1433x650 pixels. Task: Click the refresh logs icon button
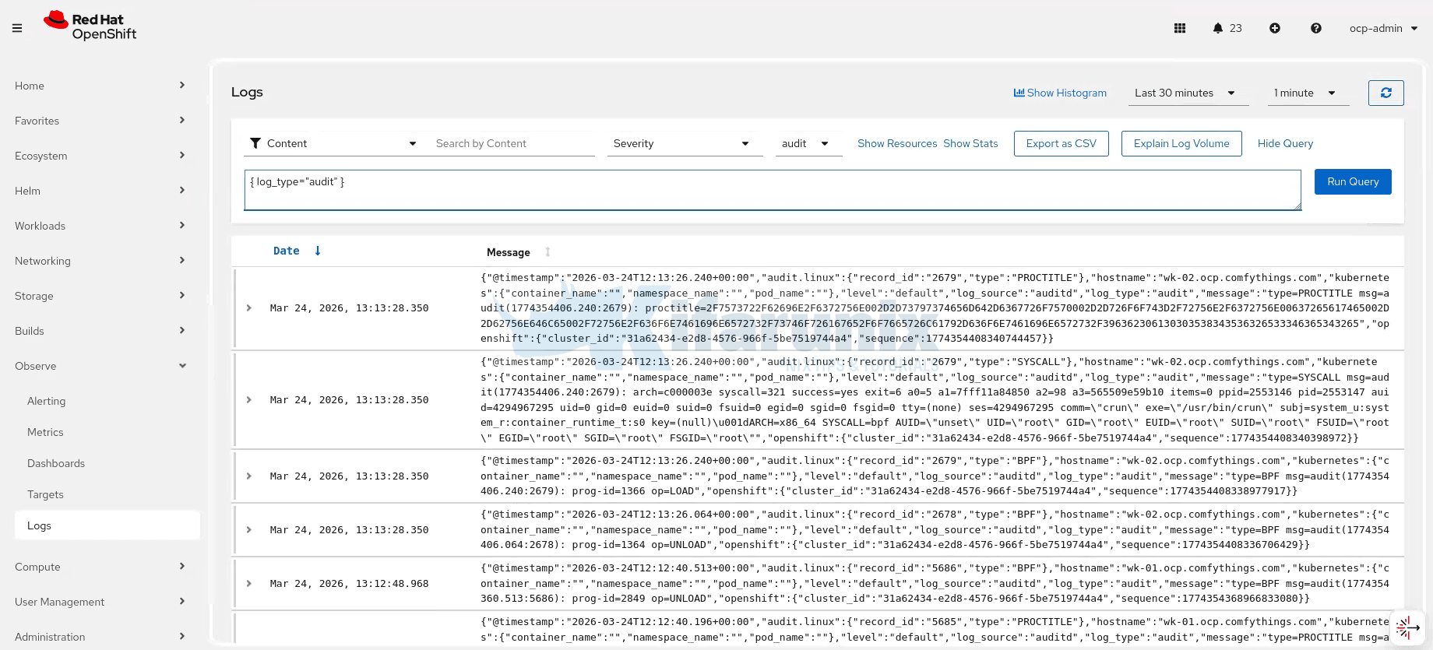click(1386, 93)
